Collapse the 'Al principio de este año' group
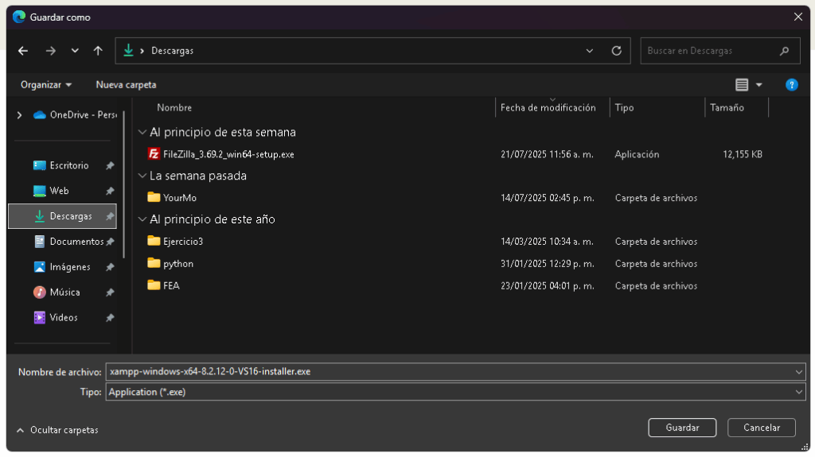Viewport: 815px width, 457px height. tap(142, 219)
